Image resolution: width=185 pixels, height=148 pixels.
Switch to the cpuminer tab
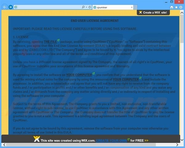coord(113,7)
